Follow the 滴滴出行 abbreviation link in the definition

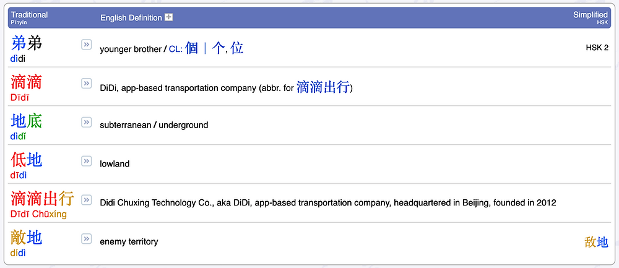click(323, 87)
